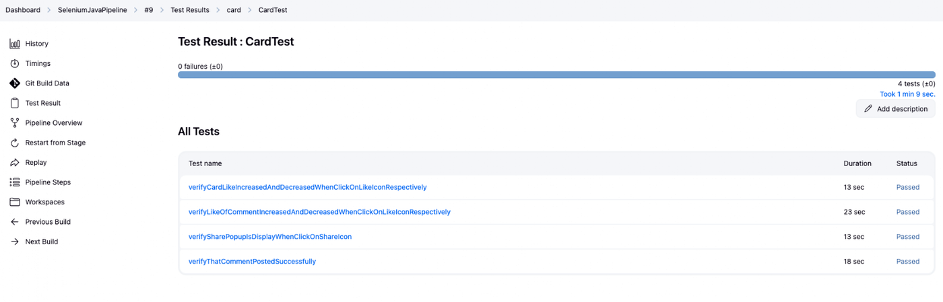This screenshot has width=943, height=302.
Task: Open History in the sidebar
Action: (x=37, y=44)
